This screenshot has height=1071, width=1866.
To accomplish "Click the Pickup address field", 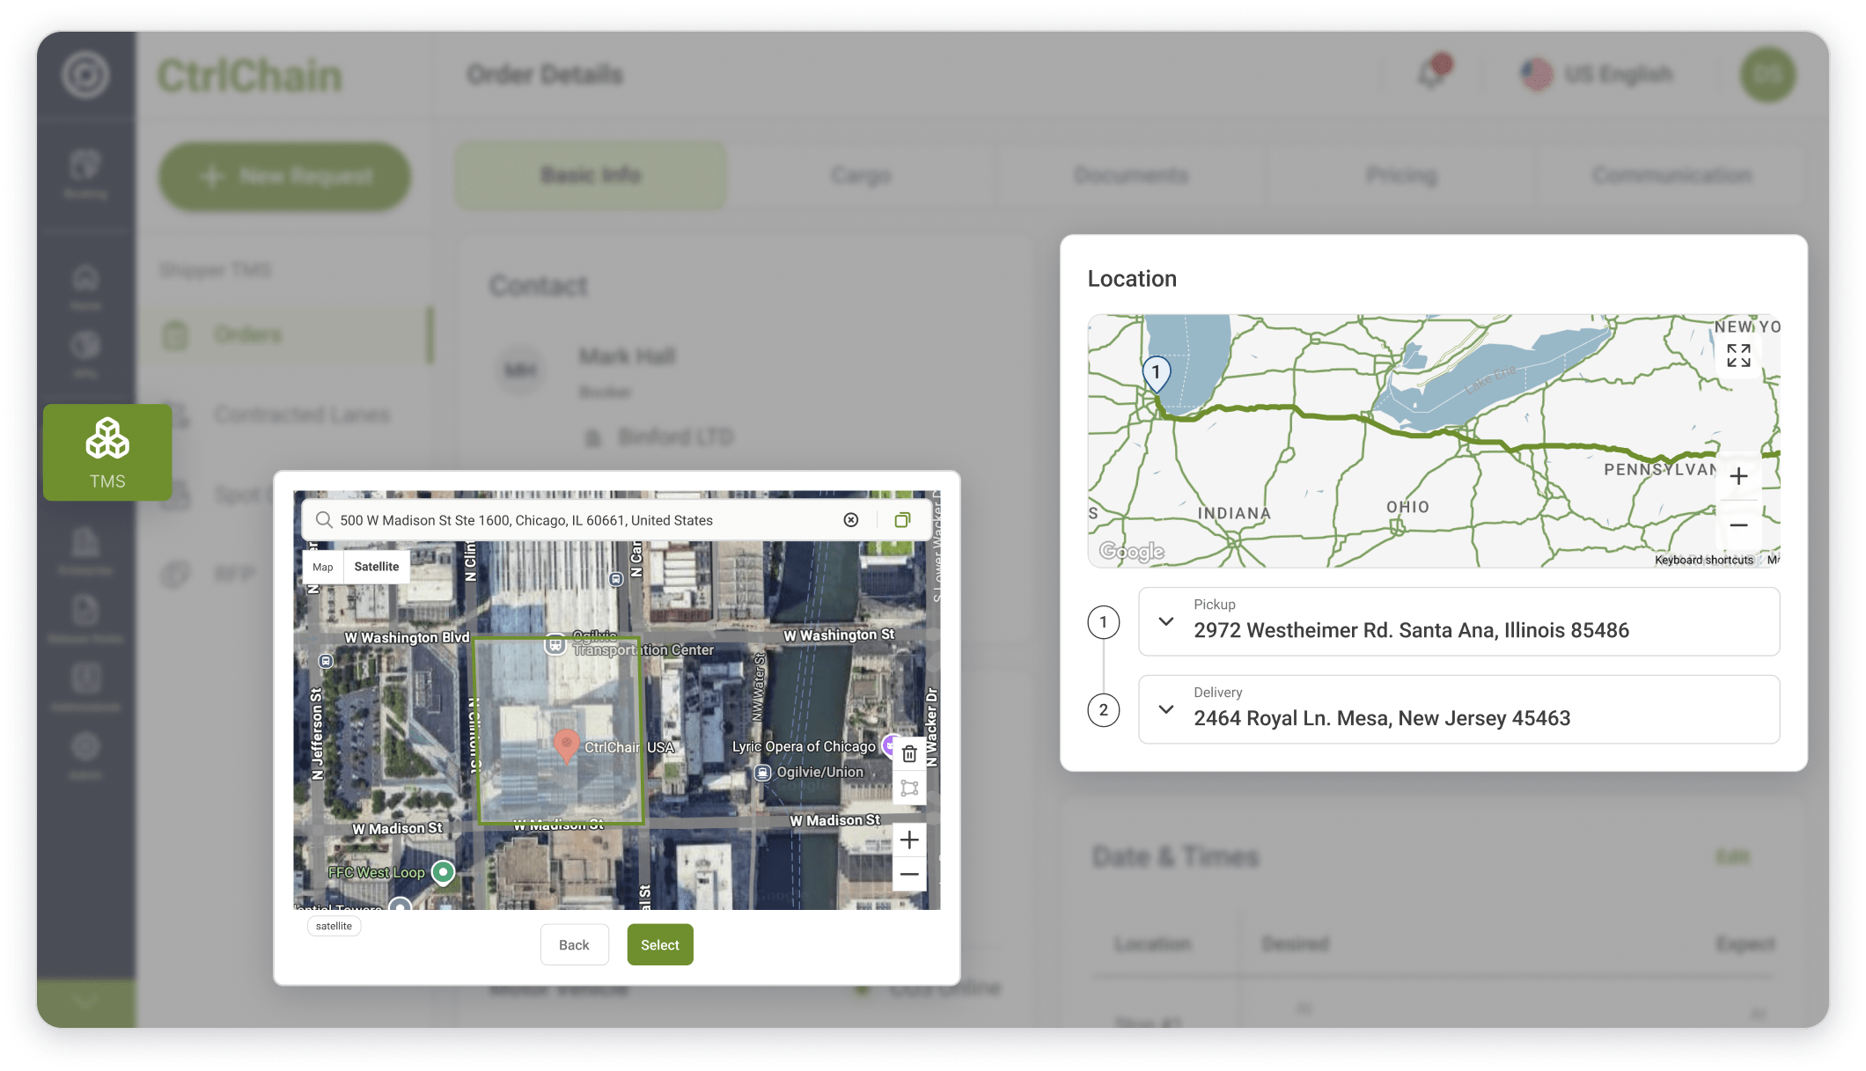I will click(1458, 621).
